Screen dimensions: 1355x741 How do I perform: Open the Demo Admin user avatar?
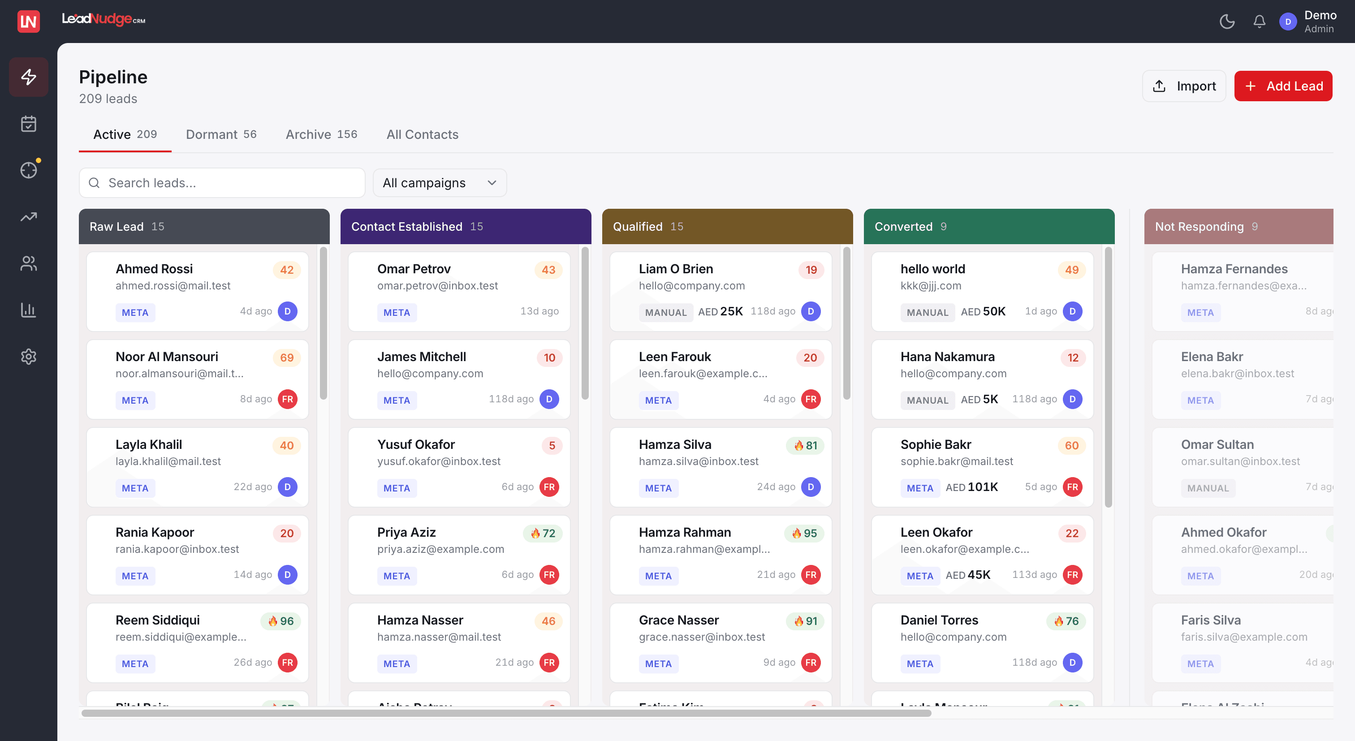tap(1288, 22)
